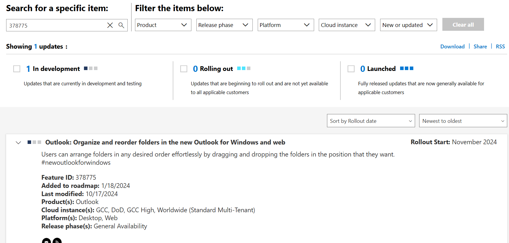
Task: Click the Share link
Action: (480, 46)
